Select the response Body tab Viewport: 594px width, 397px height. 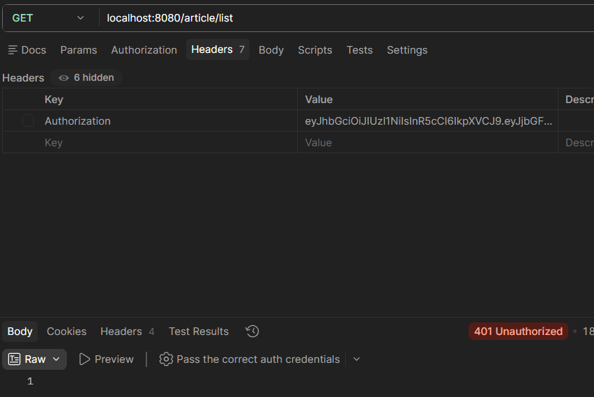[20, 331]
